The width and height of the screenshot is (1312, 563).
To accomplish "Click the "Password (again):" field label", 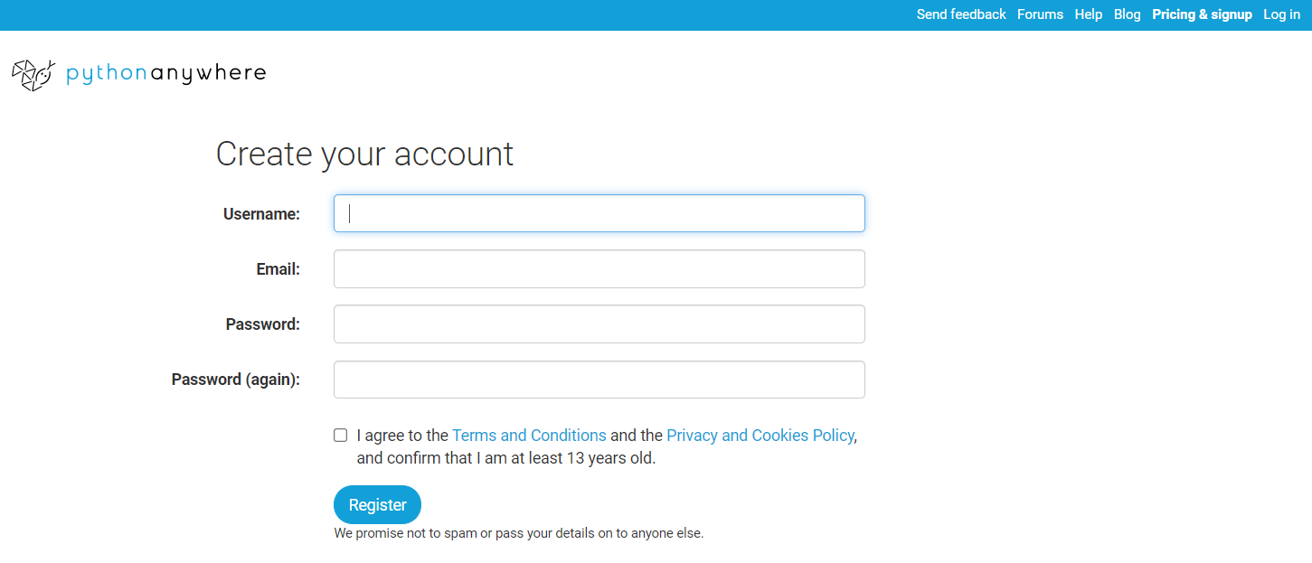I will (235, 380).
